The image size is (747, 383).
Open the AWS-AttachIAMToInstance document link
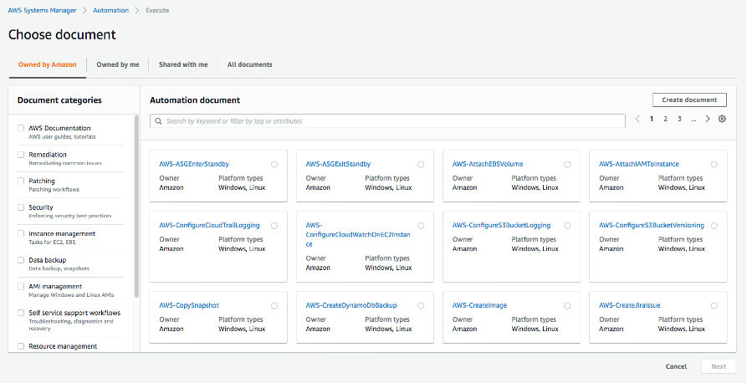(639, 164)
